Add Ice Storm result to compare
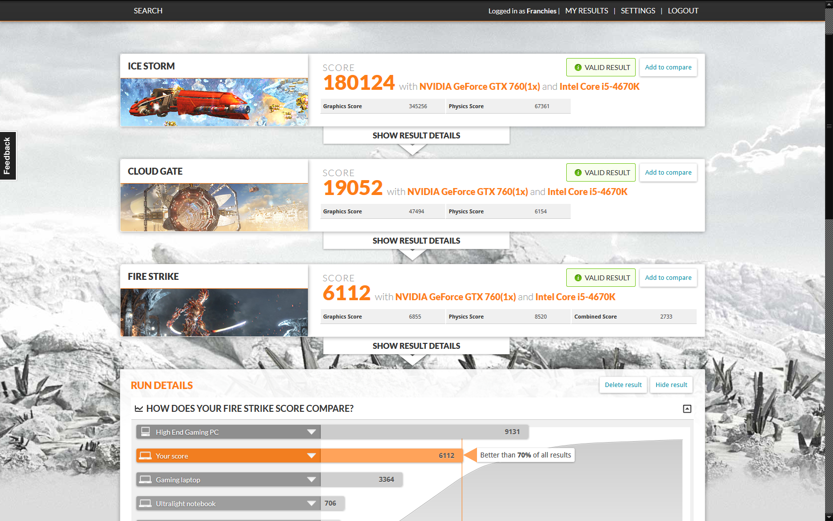833x521 pixels. 668,67
